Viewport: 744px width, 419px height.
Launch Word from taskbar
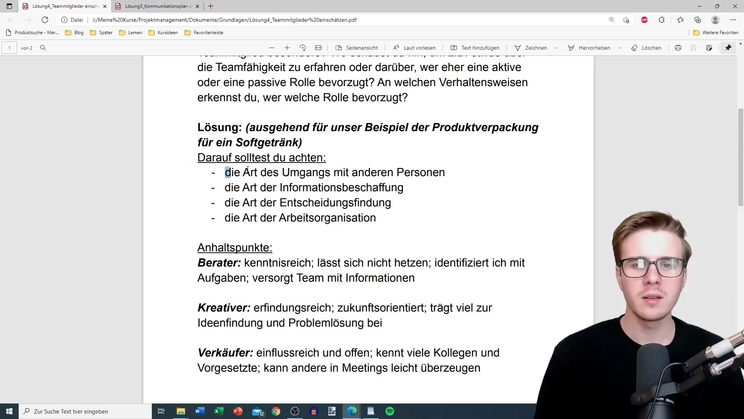click(200, 411)
